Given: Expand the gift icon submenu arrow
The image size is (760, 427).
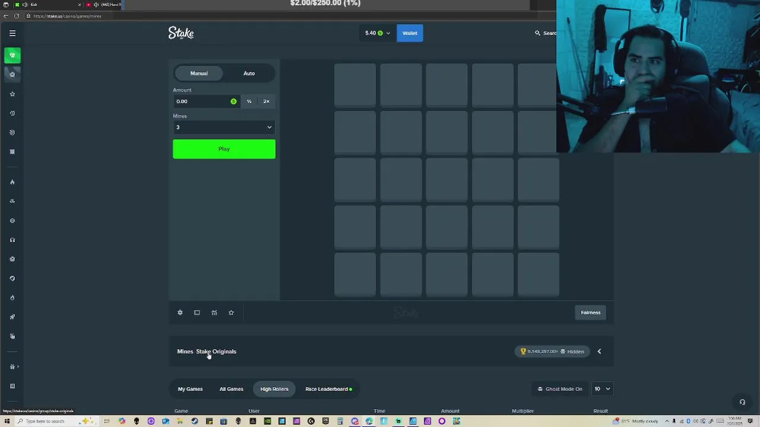Looking at the screenshot, I should [18, 367].
